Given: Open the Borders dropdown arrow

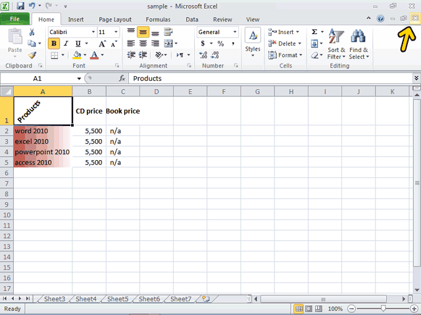Looking at the screenshot, I should pos(63,55).
